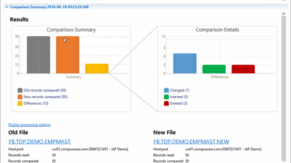
Task: Click the 'New File' heading
Action: pos(165,133)
